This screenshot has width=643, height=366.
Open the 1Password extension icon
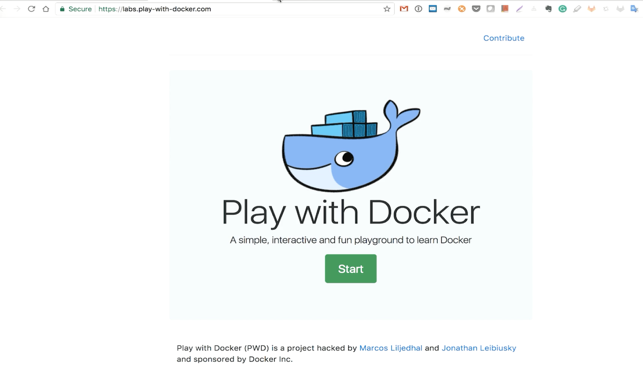coord(418,9)
